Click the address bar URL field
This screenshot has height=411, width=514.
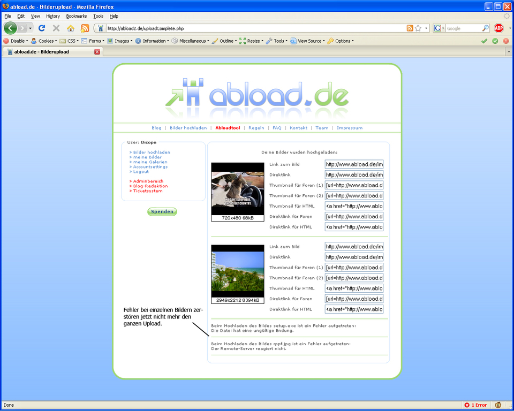coord(256,28)
